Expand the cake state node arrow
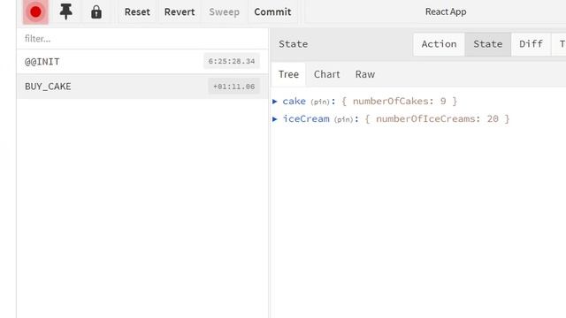Viewport: 566px width, 318px height. point(275,102)
